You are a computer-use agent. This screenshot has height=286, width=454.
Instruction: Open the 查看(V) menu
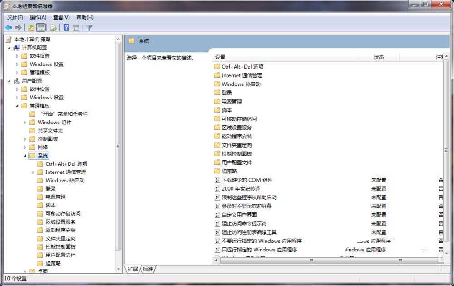coord(61,17)
